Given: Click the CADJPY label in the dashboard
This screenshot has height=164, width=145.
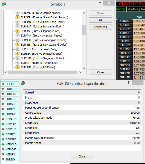Looking at the screenshot, I should coord(125,45).
